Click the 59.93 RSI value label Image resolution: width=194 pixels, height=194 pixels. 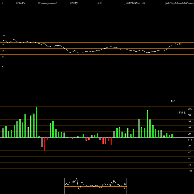[x=178, y=44]
